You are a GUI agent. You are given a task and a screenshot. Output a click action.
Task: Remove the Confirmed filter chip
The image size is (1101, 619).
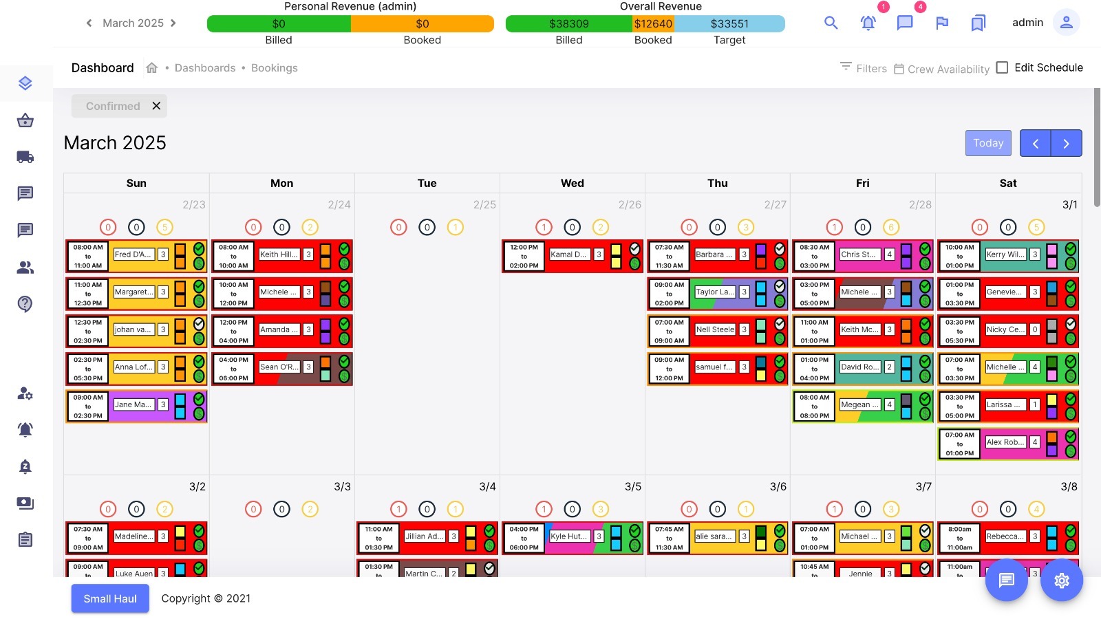pos(156,106)
